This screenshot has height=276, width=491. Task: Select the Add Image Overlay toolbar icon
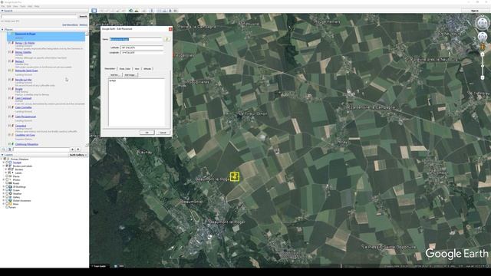(x=117, y=11)
